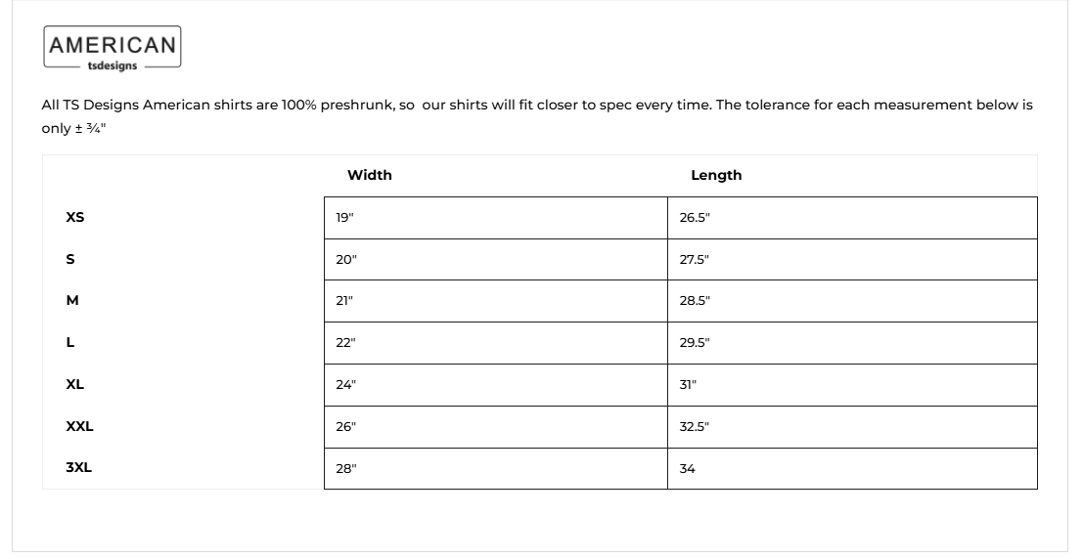
Task: Select the L size row label
Action: coord(70,343)
